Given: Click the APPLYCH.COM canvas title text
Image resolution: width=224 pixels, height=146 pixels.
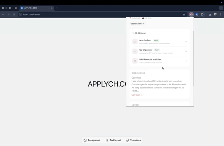Looking at the screenshot, I should click(x=107, y=84).
